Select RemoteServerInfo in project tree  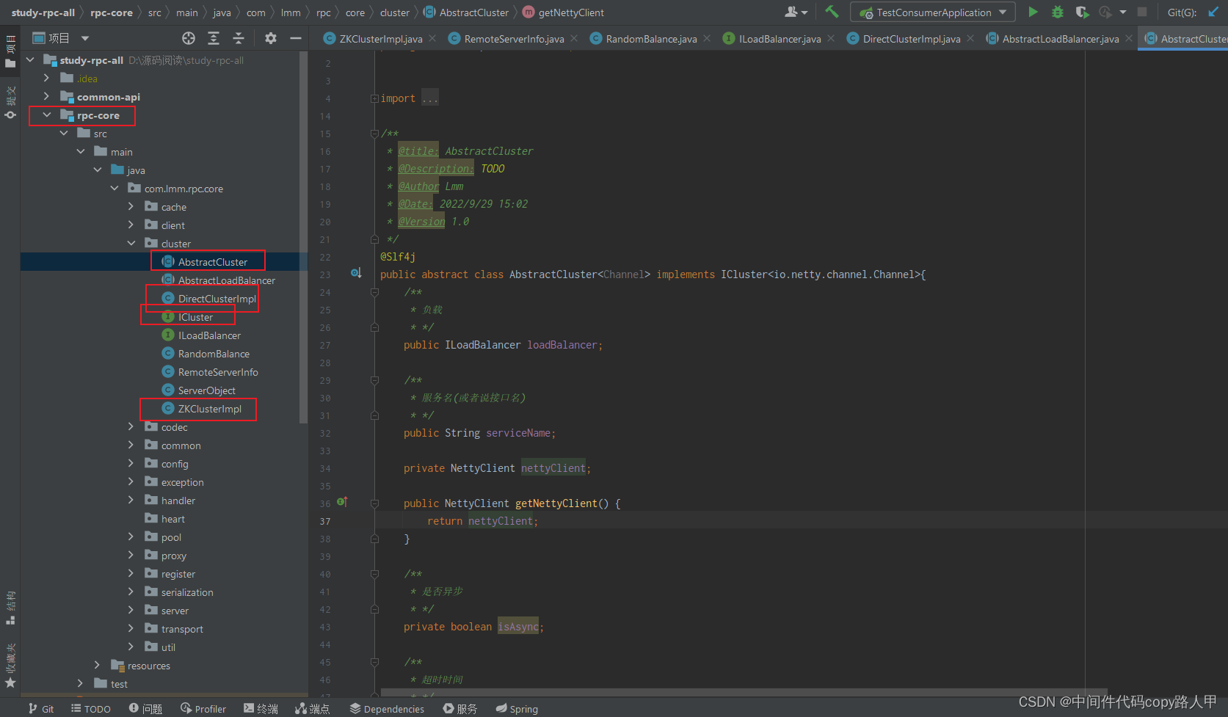point(218,372)
